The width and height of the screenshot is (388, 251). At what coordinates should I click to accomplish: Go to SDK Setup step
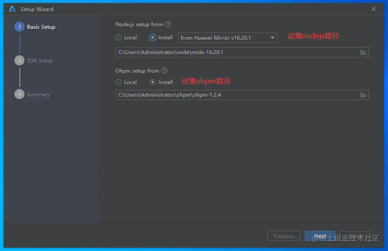click(x=34, y=61)
